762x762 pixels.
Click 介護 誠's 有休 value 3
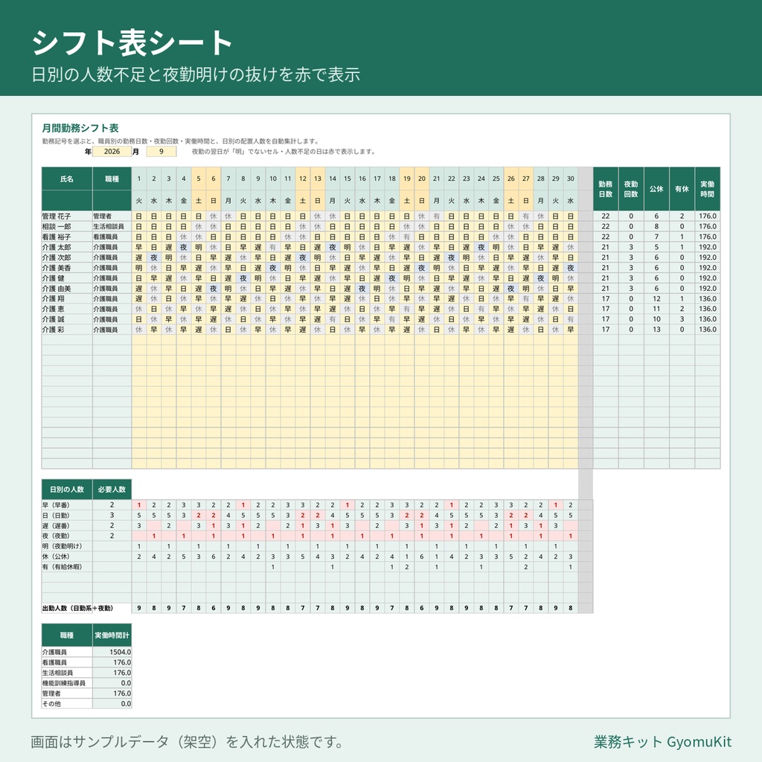point(682,319)
